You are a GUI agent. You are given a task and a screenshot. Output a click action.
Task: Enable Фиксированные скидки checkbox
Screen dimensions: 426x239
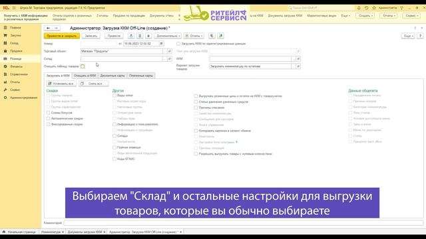click(48, 124)
